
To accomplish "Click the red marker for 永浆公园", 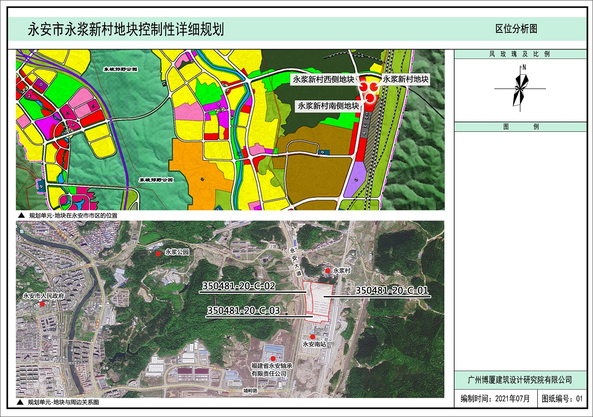I will coord(158,254).
